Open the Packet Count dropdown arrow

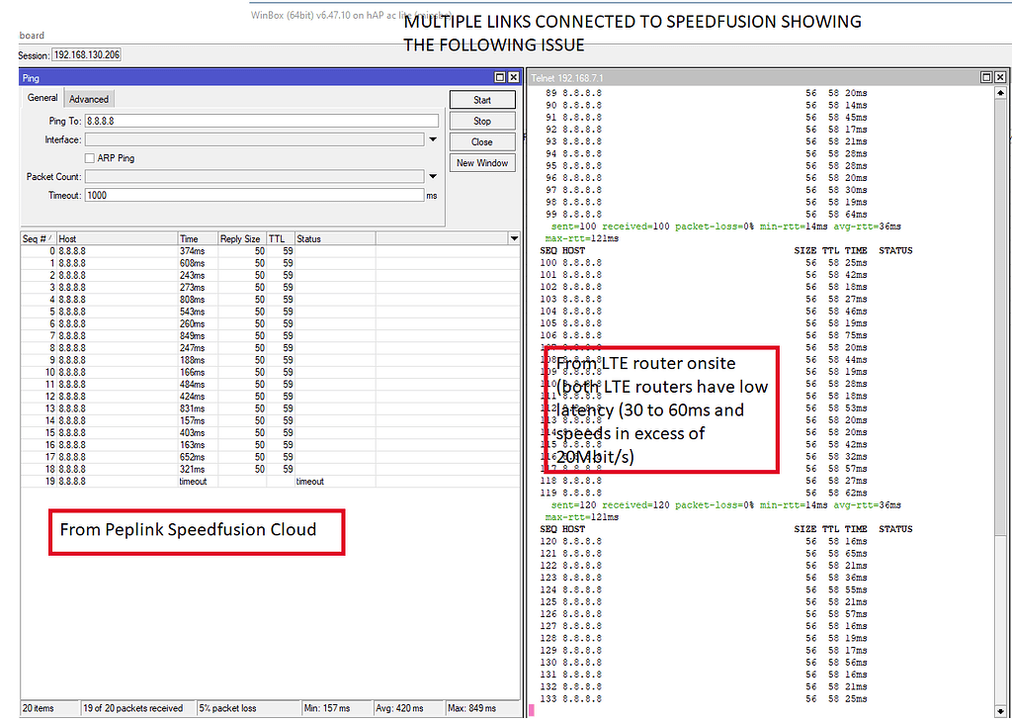[432, 176]
